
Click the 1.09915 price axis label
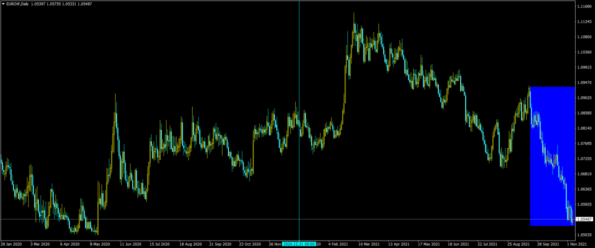click(x=584, y=67)
